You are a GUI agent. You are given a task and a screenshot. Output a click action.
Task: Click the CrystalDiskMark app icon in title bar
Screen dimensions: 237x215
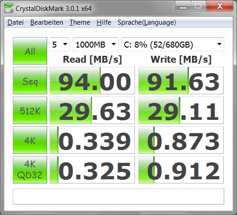(x=9, y=8)
